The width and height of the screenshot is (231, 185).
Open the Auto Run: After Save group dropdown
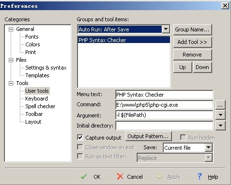pos(166,29)
